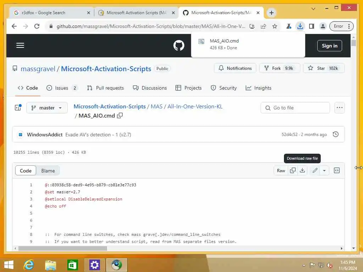Click the install app icon in address bar

pos(252,26)
